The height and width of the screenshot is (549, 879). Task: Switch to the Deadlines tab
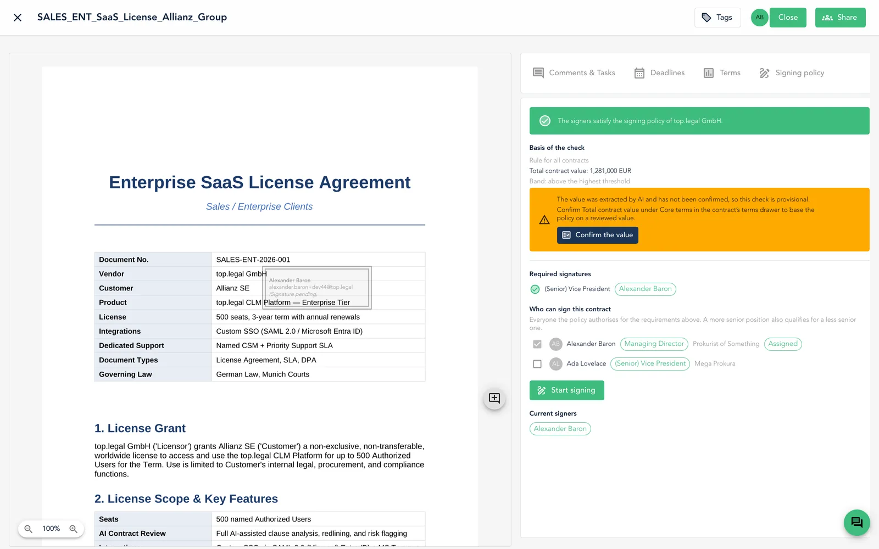point(659,73)
